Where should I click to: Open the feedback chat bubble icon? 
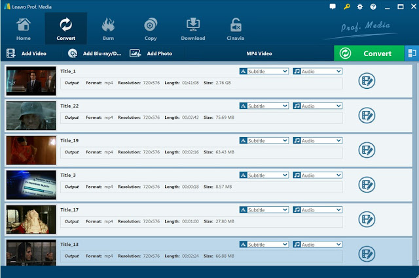tap(333, 7)
